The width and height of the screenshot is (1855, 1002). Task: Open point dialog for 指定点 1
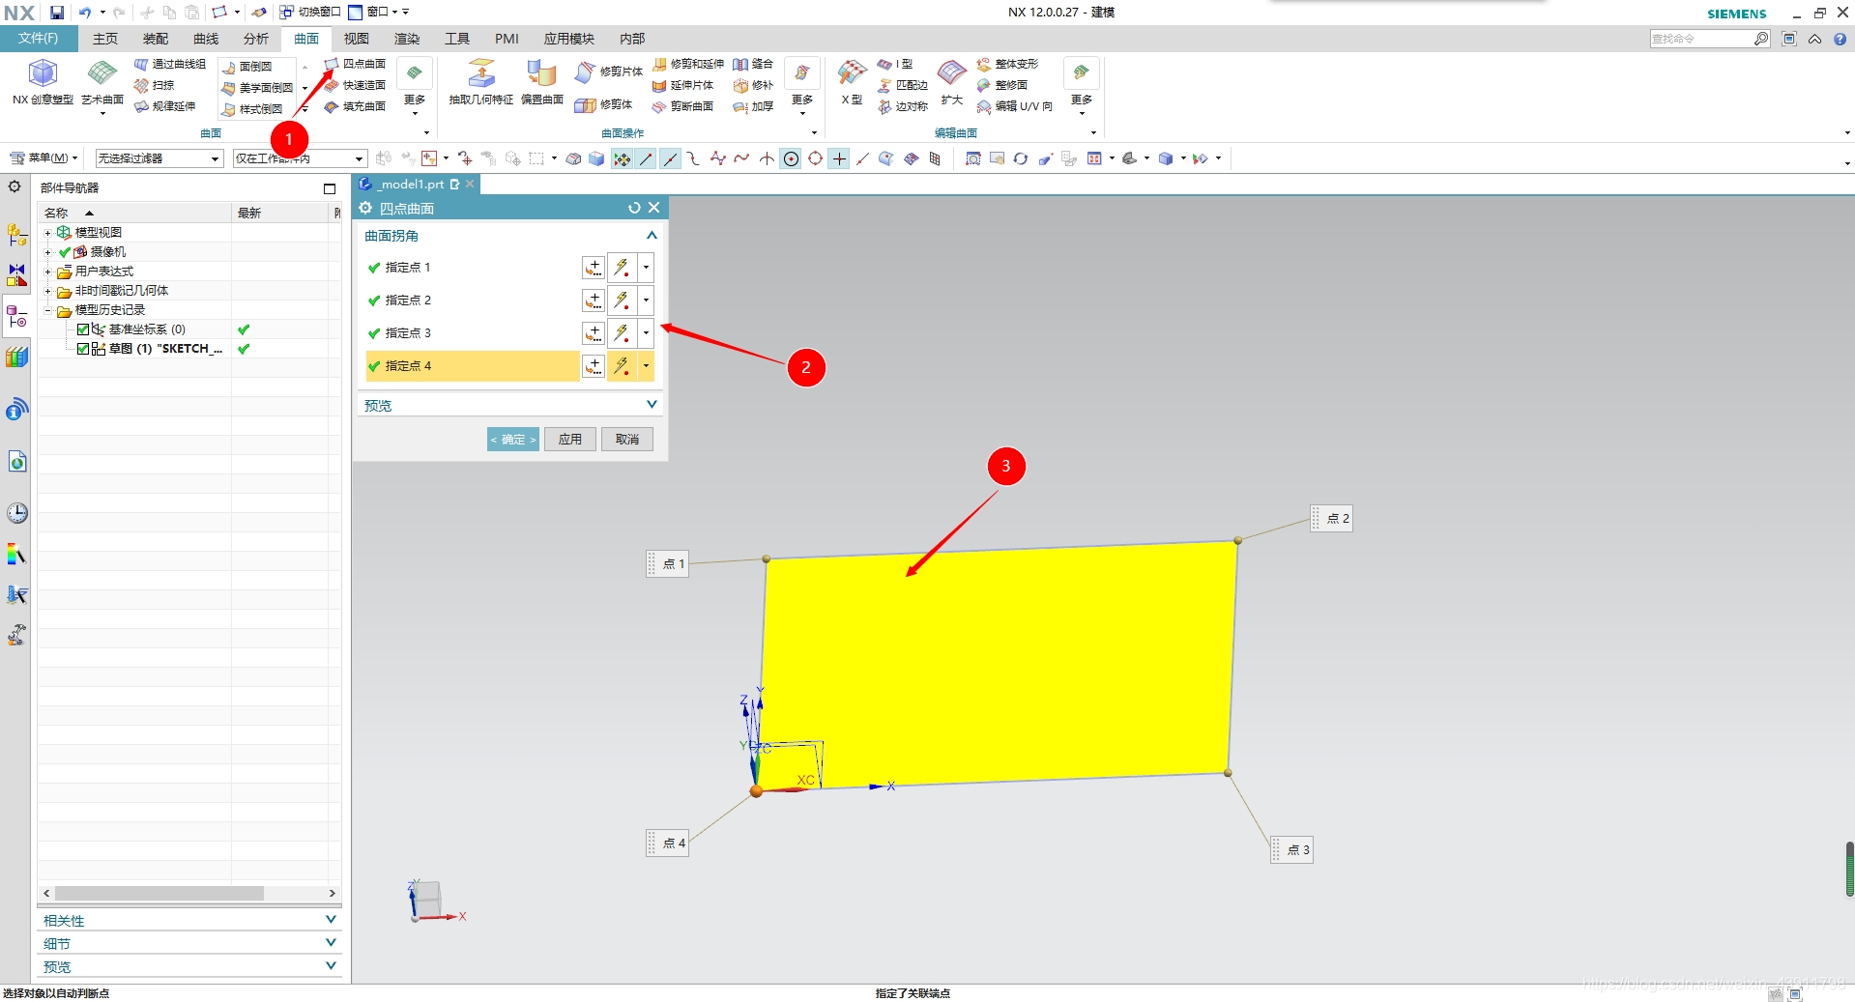coord(594,268)
